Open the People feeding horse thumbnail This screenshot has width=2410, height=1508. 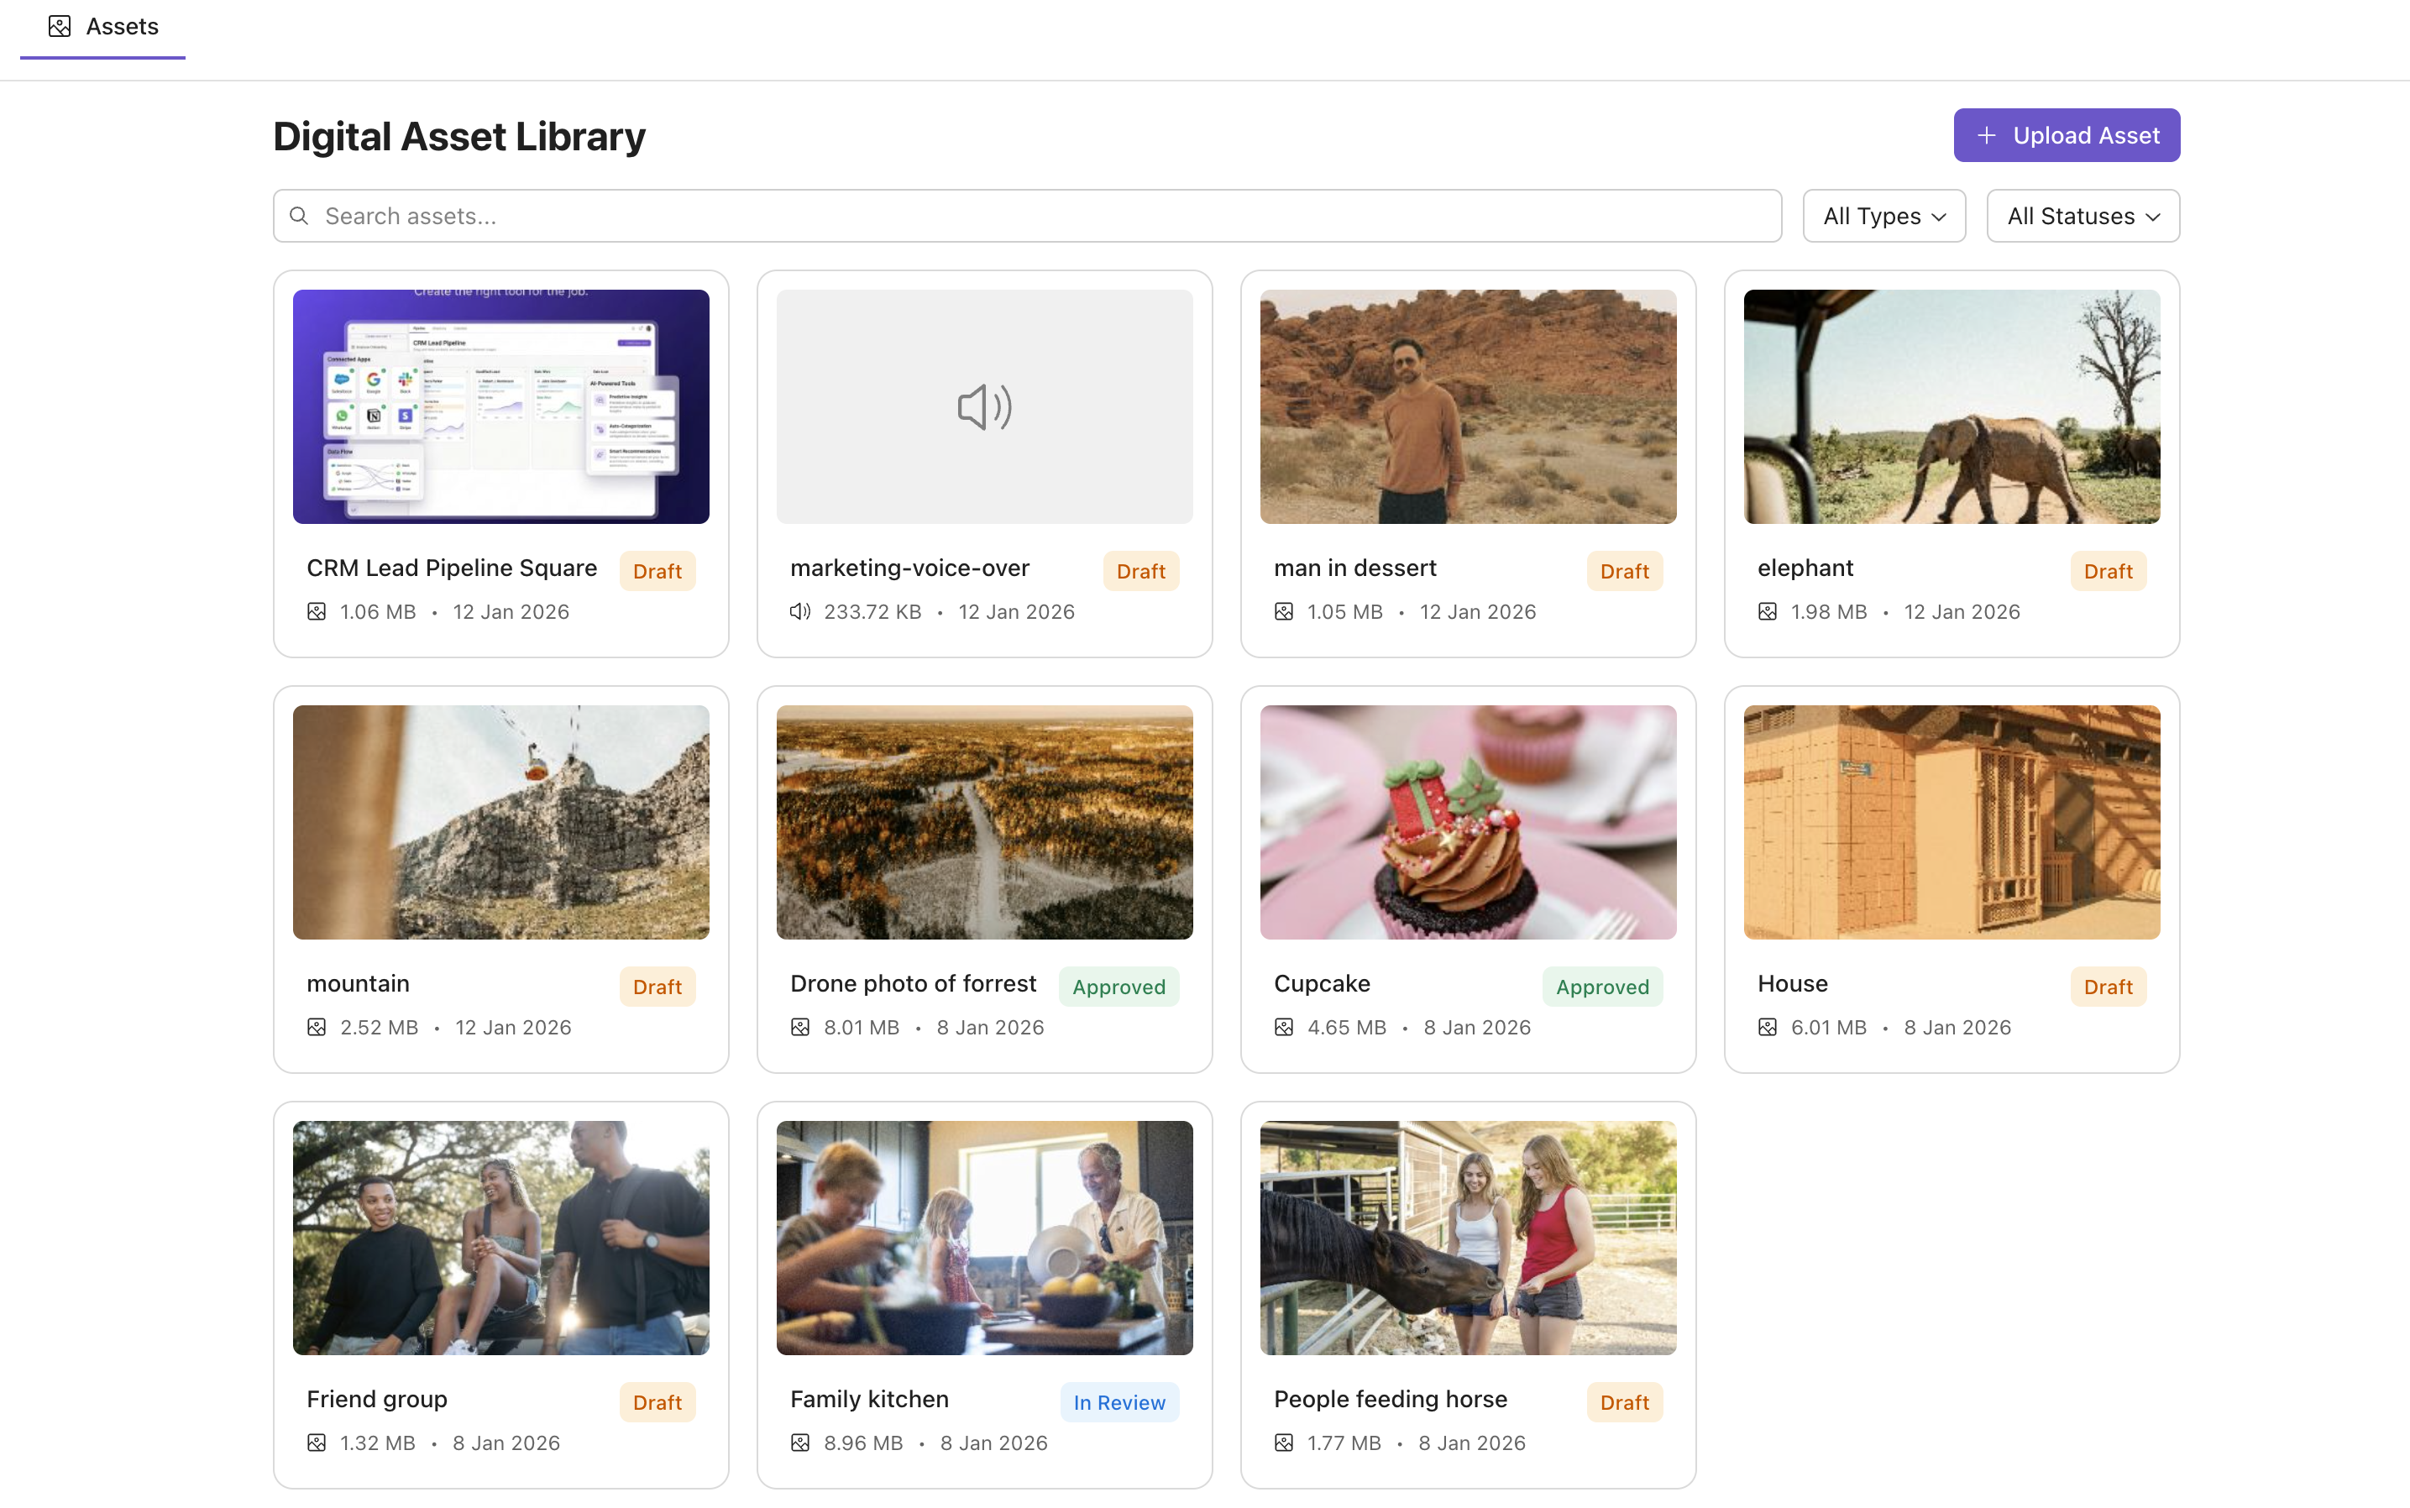tap(1467, 1237)
